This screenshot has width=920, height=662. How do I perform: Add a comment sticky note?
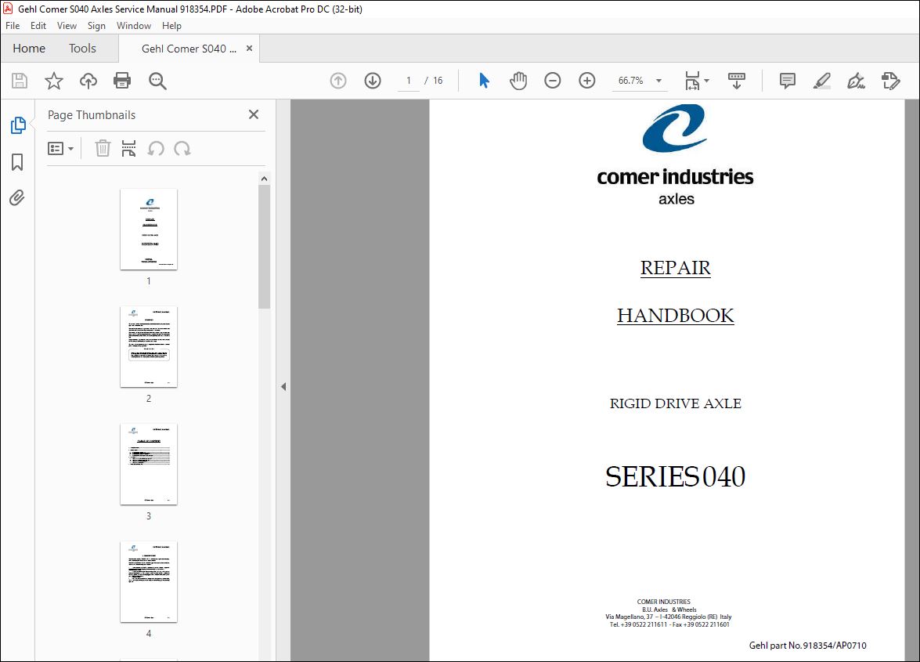coord(788,81)
